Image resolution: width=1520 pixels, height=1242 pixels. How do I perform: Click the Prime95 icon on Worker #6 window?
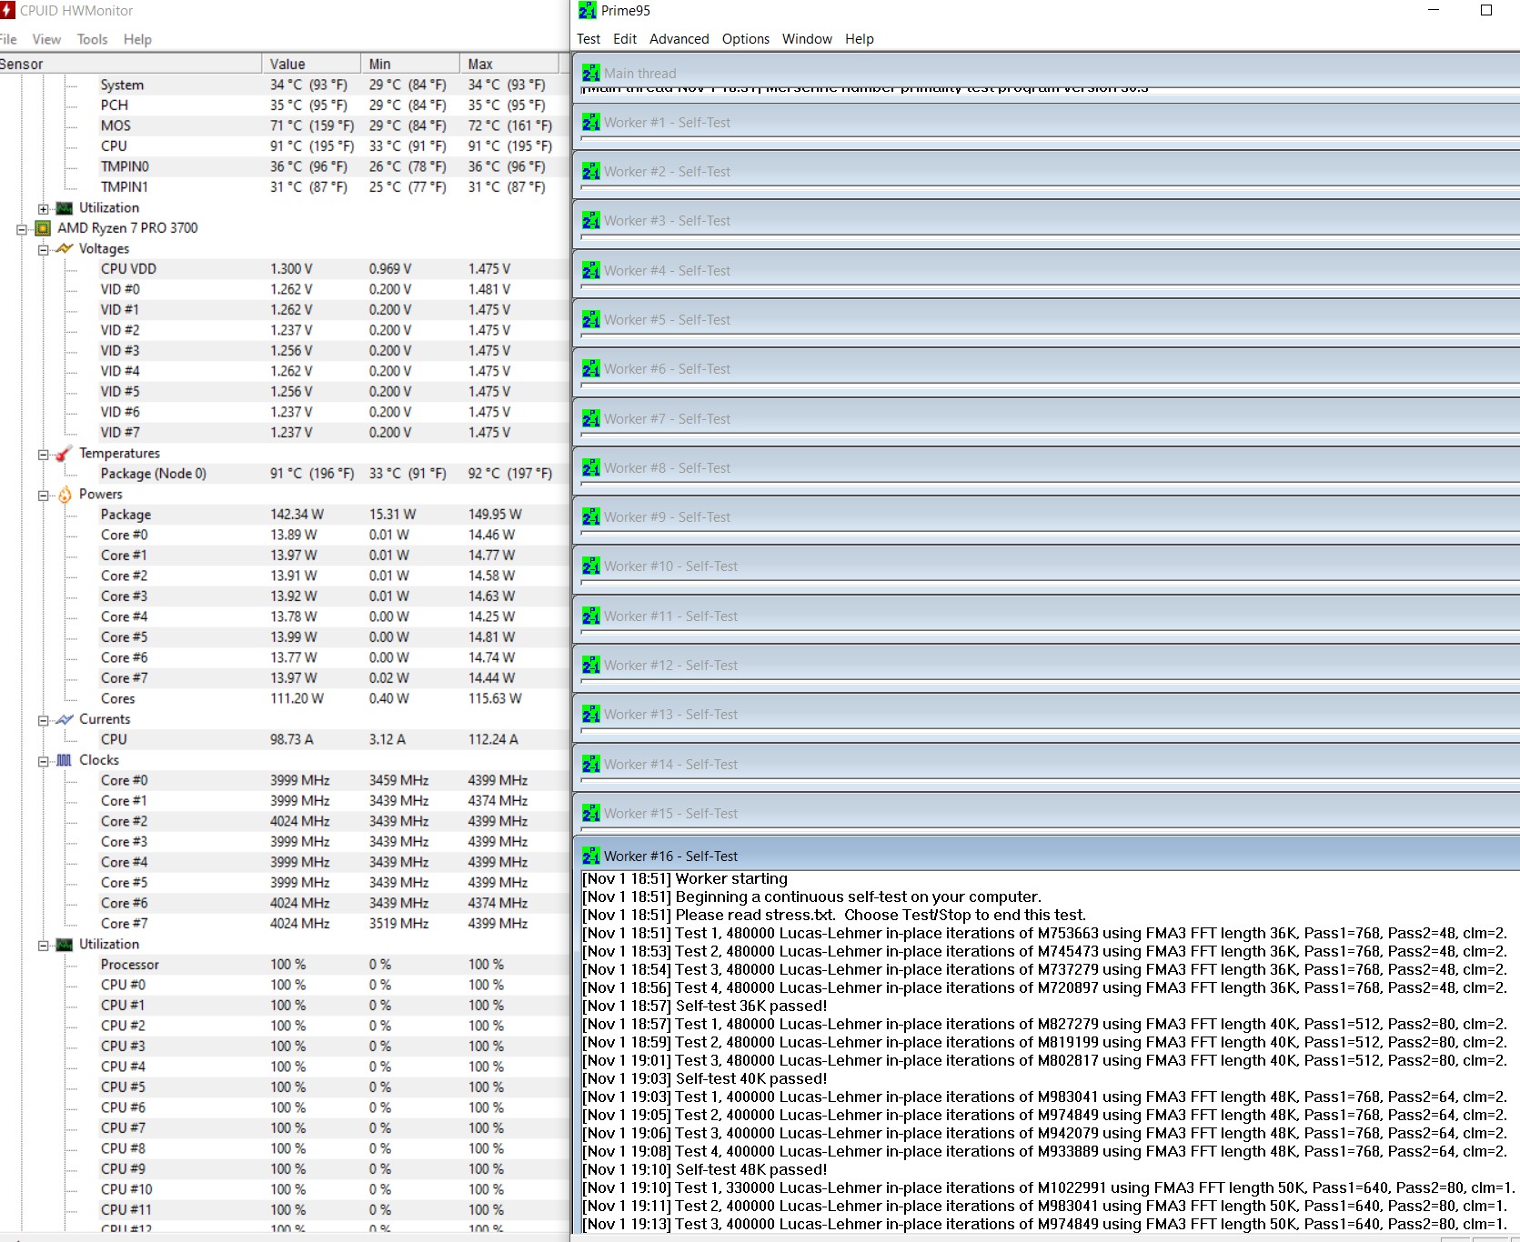(x=591, y=368)
